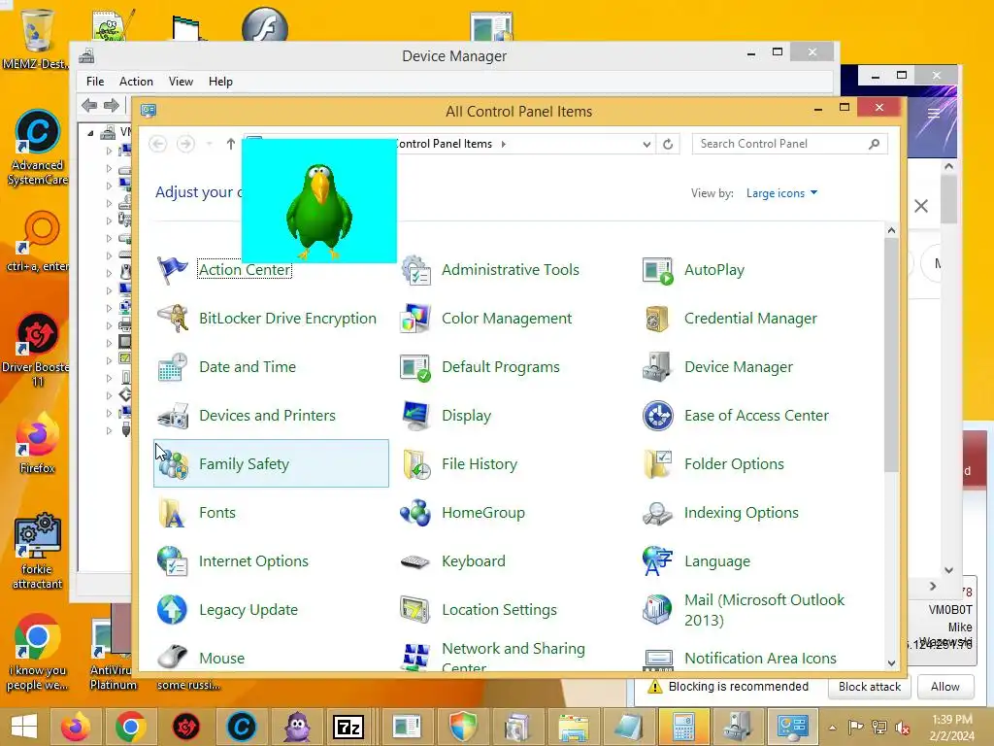The image size is (994, 746).
Task: Open the File menu in Device Manager
Action: (95, 82)
